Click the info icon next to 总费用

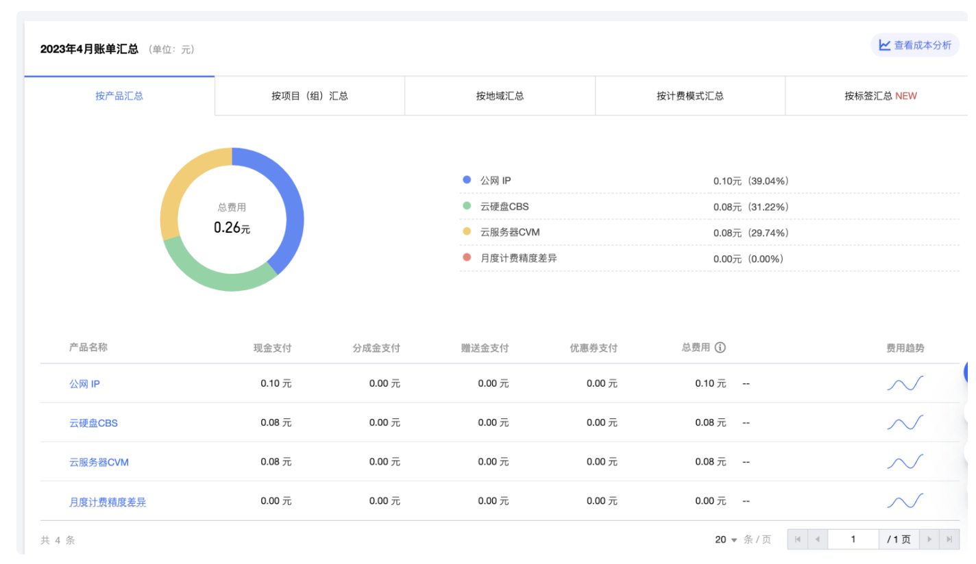coord(720,348)
